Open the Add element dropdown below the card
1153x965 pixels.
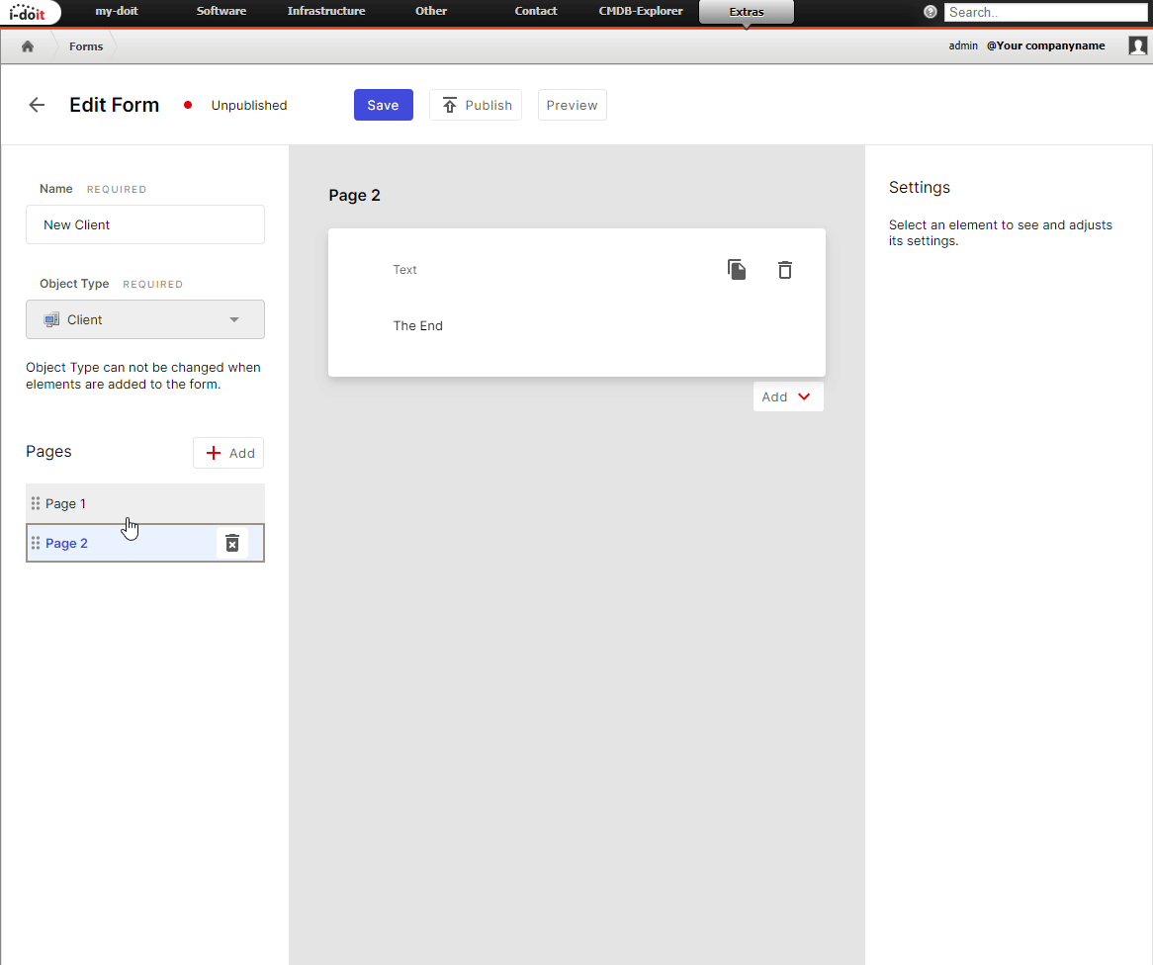point(787,397)
